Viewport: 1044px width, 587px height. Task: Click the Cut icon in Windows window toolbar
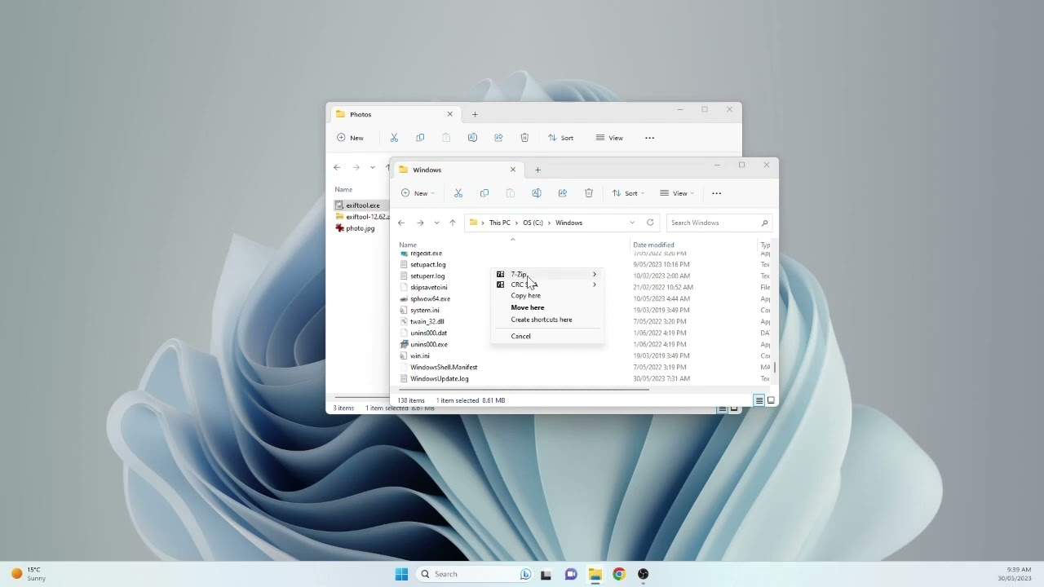tap(458, 193)
